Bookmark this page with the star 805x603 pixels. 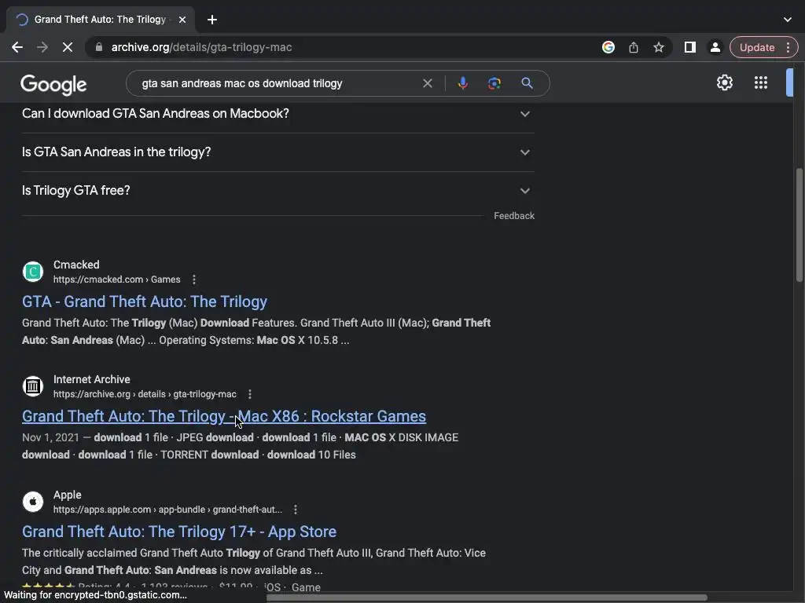click(659, 47)
